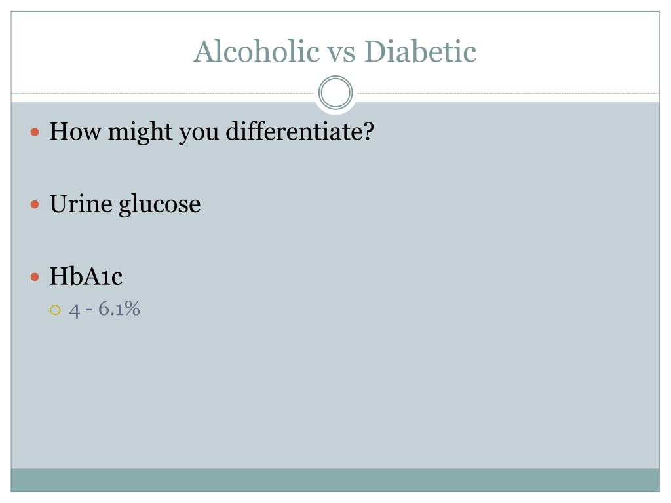This screenshot has width=671, height=503.
Task: Click the '6.1%' value in the sub-bullet
Action: coord(119,309)
